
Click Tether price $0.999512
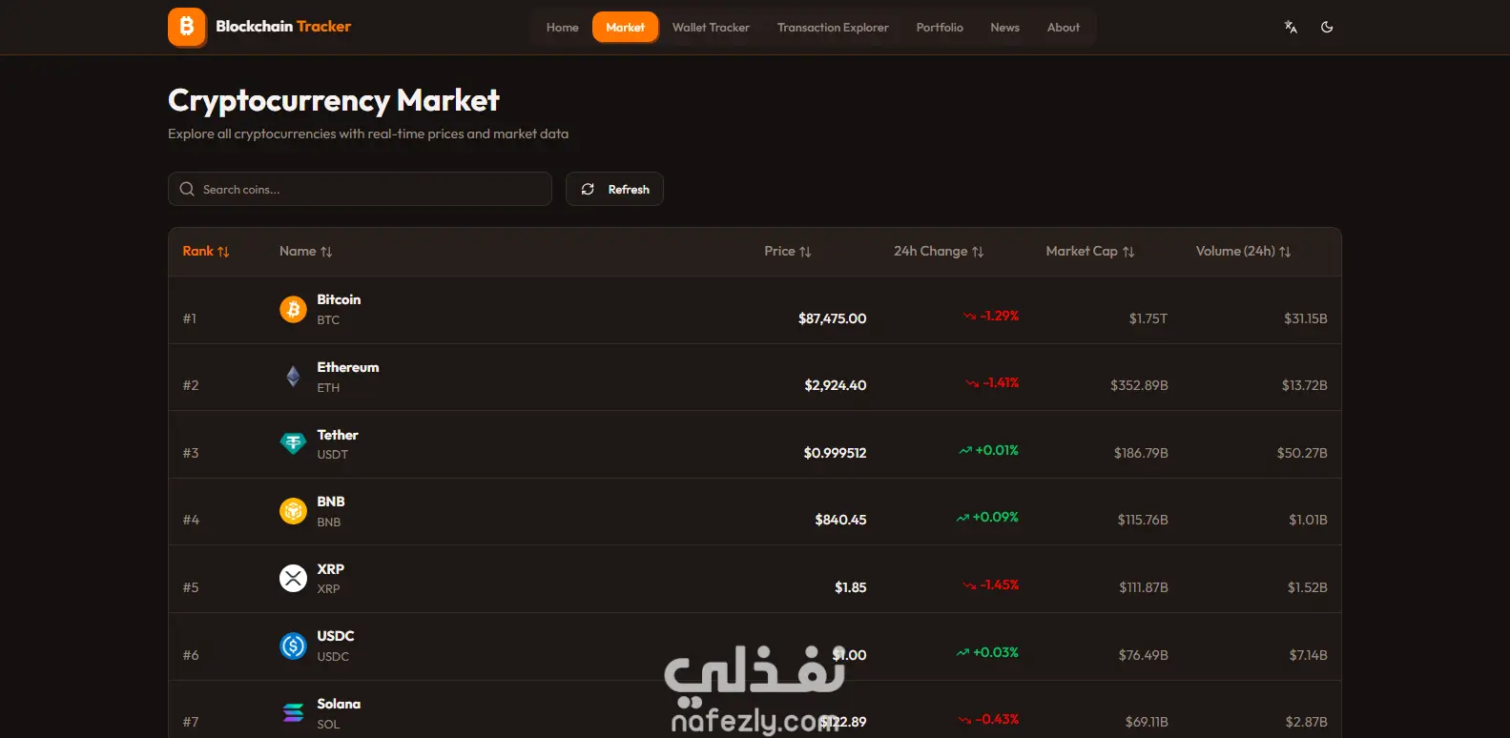tap(835, 453)
